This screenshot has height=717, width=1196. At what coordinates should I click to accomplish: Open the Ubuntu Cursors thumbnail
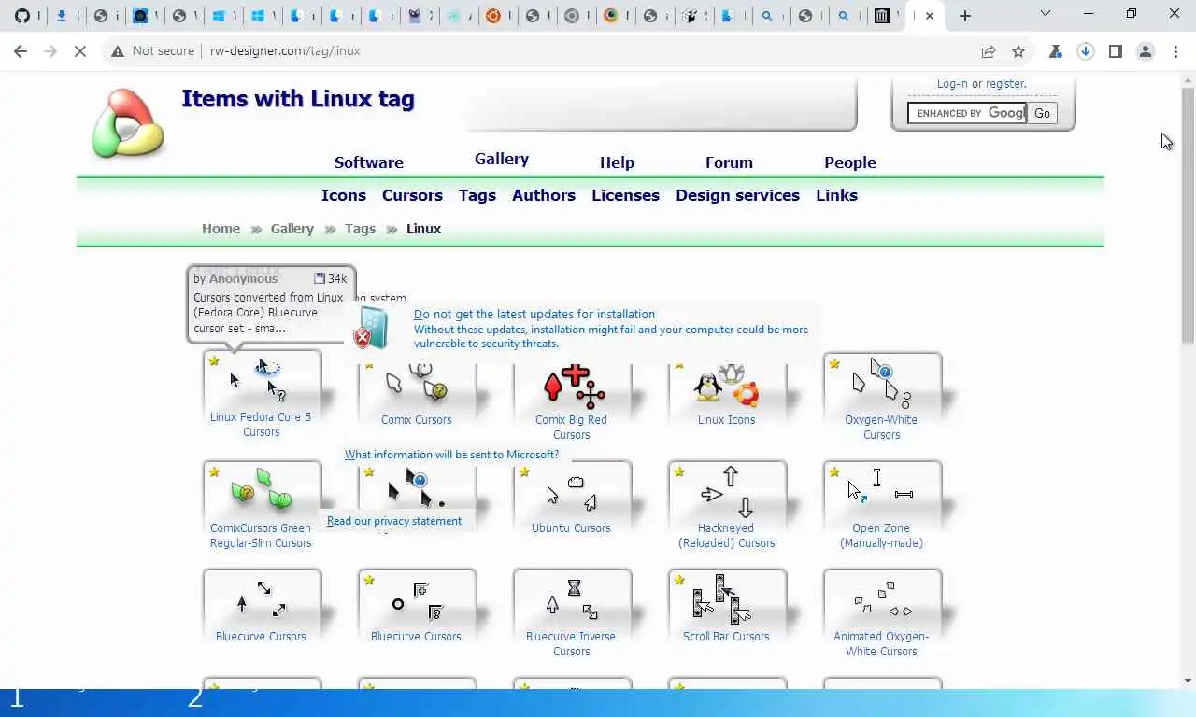572,489
